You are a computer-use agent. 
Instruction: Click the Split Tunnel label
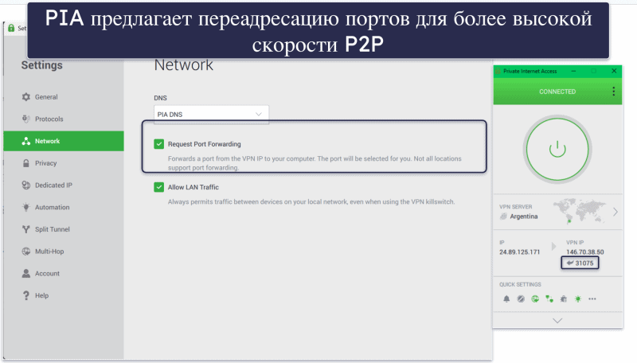(53, 229)
